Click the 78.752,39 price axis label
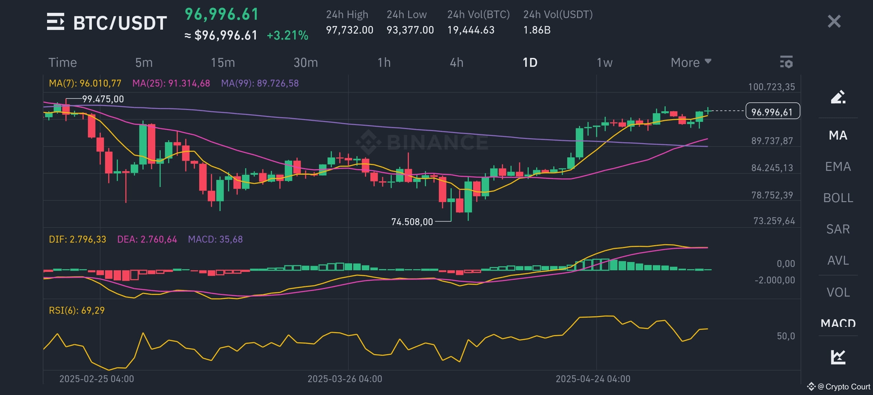Image resolution: width=873 pixels, height=395 pixels. 772,196
